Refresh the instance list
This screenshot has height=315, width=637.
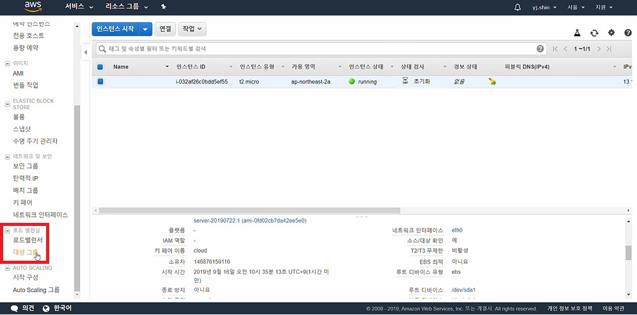point(594,33)
